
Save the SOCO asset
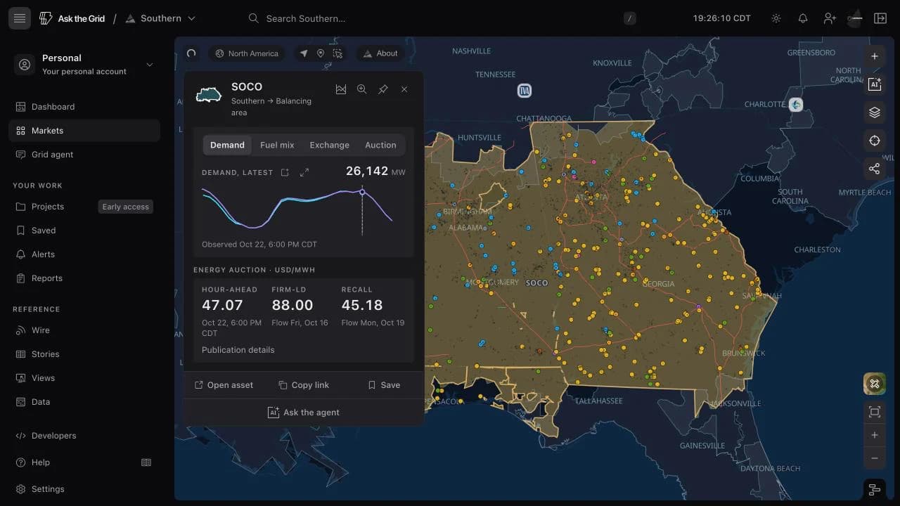coord(384,385)
